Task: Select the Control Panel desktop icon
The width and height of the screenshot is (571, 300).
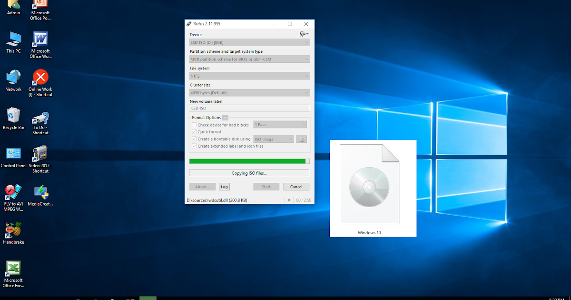Action: point(13,157)
